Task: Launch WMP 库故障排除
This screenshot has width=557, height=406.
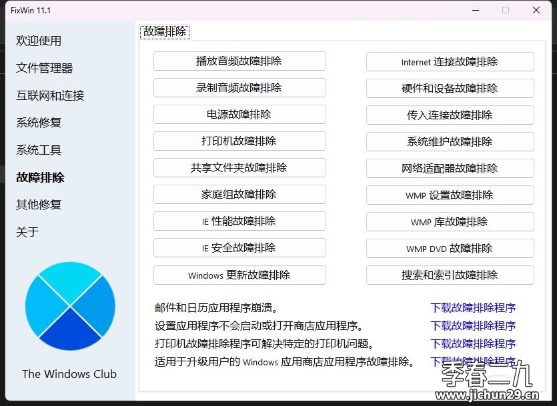Action: (x=450, y=221)
